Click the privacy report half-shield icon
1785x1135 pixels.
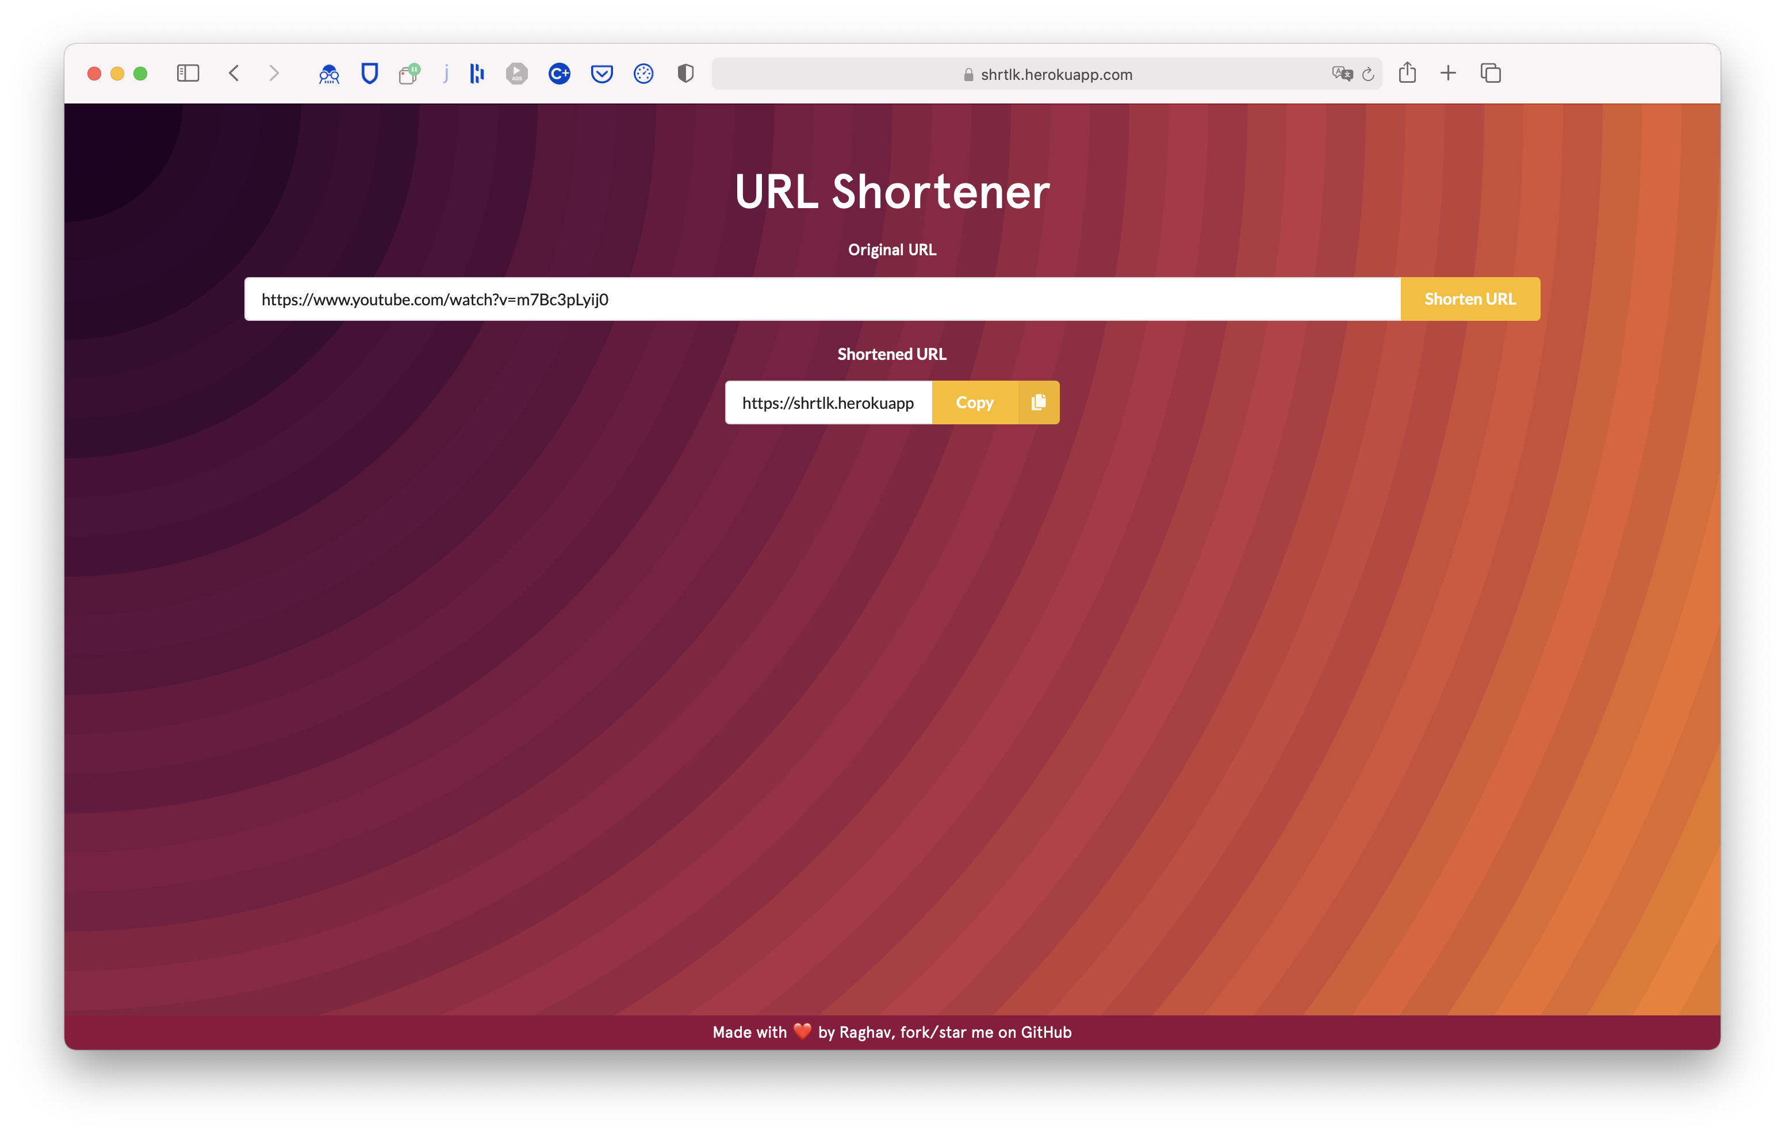685,74
